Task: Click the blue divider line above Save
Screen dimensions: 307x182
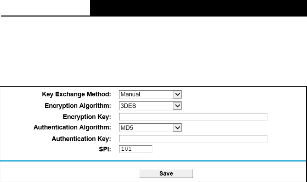Action: pyautogui.click(x=153, y=161)
